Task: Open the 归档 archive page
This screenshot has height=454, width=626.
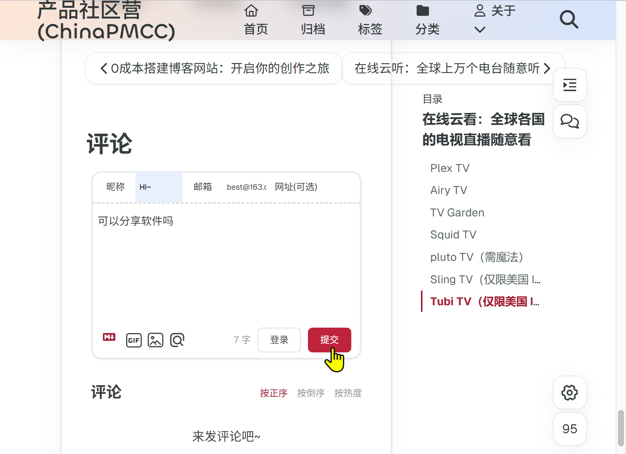Action: point(313,20)
